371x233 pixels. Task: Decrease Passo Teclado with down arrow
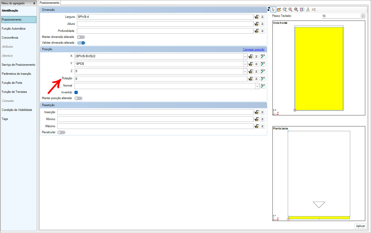[x=363, y=17]
